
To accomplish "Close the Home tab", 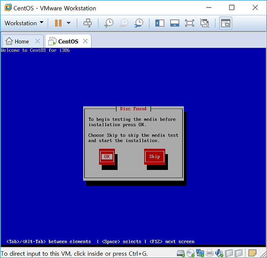I will point(37,41).
